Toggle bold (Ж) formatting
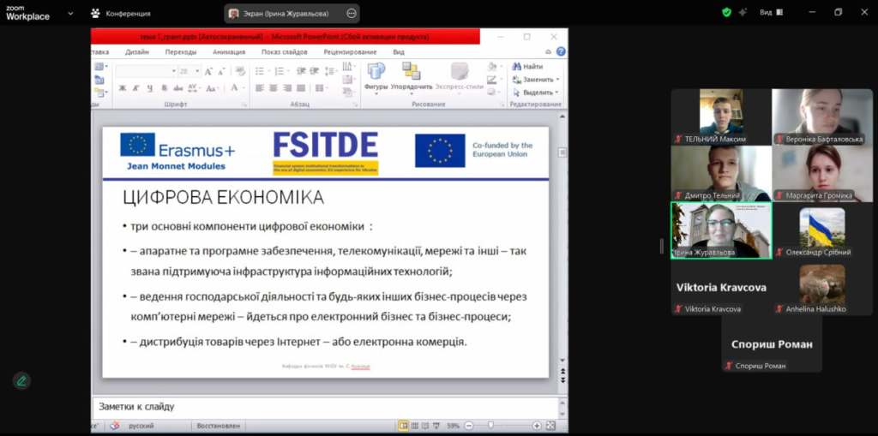This screenshot has height=436, width=878. [x=122, y=88]
